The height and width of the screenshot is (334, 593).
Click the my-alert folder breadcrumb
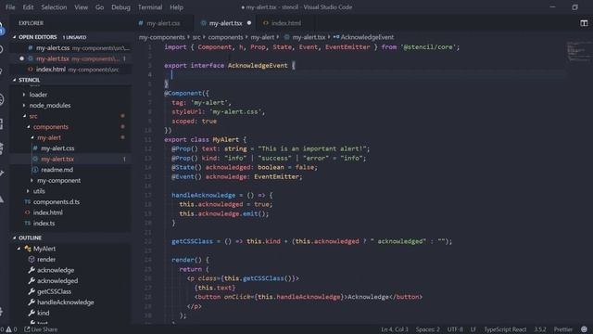[x=262, y=37]
